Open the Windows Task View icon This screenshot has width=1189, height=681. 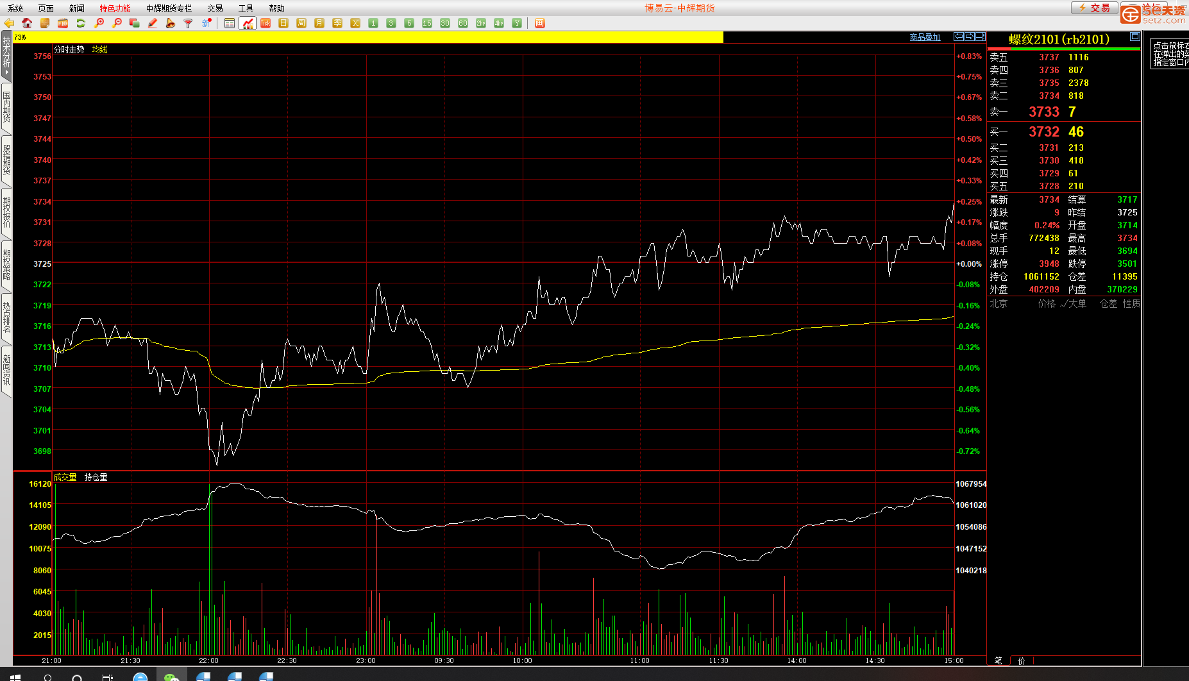108,677
